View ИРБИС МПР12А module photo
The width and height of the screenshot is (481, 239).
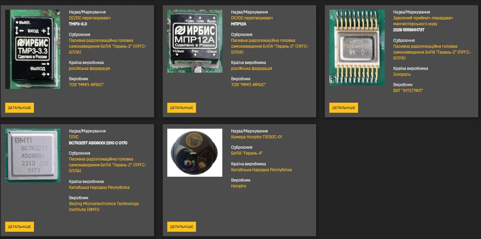(x=195, y=41)
